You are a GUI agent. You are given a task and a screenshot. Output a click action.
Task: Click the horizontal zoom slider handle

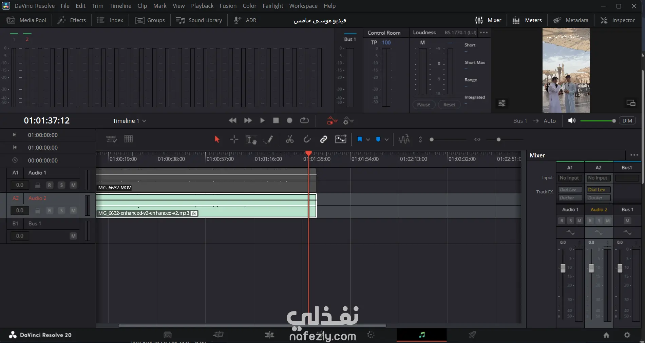498,139
